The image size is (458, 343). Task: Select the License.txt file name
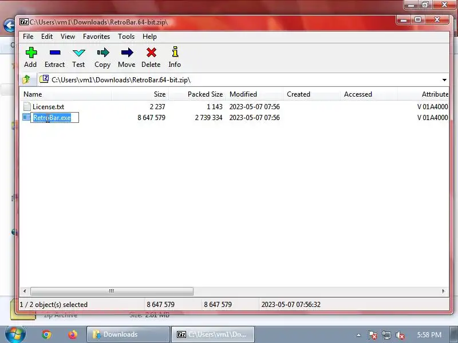point(48,107)
